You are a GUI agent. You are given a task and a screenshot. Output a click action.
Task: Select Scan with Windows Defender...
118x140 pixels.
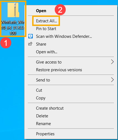click(64, 36)
